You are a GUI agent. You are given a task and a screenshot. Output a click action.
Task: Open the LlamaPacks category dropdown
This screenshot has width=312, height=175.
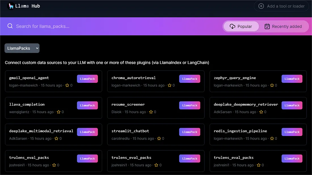pos(22,48)
